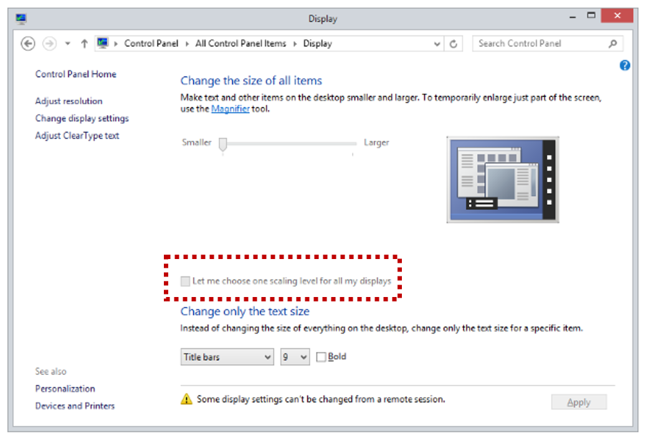Click the yellow warning icon
The height and width of the screenshot is (434, 648).
pos(186,399)
